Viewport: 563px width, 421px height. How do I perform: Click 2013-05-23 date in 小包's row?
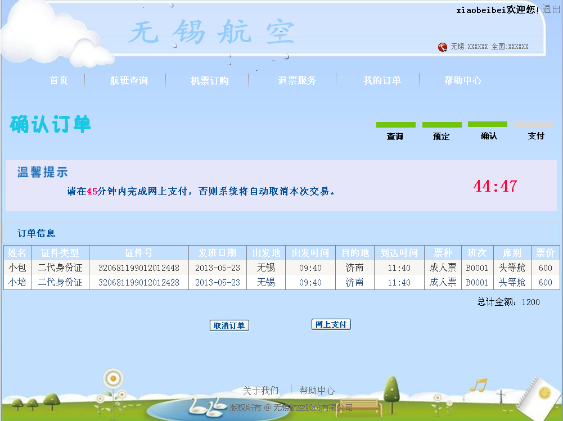218,268
